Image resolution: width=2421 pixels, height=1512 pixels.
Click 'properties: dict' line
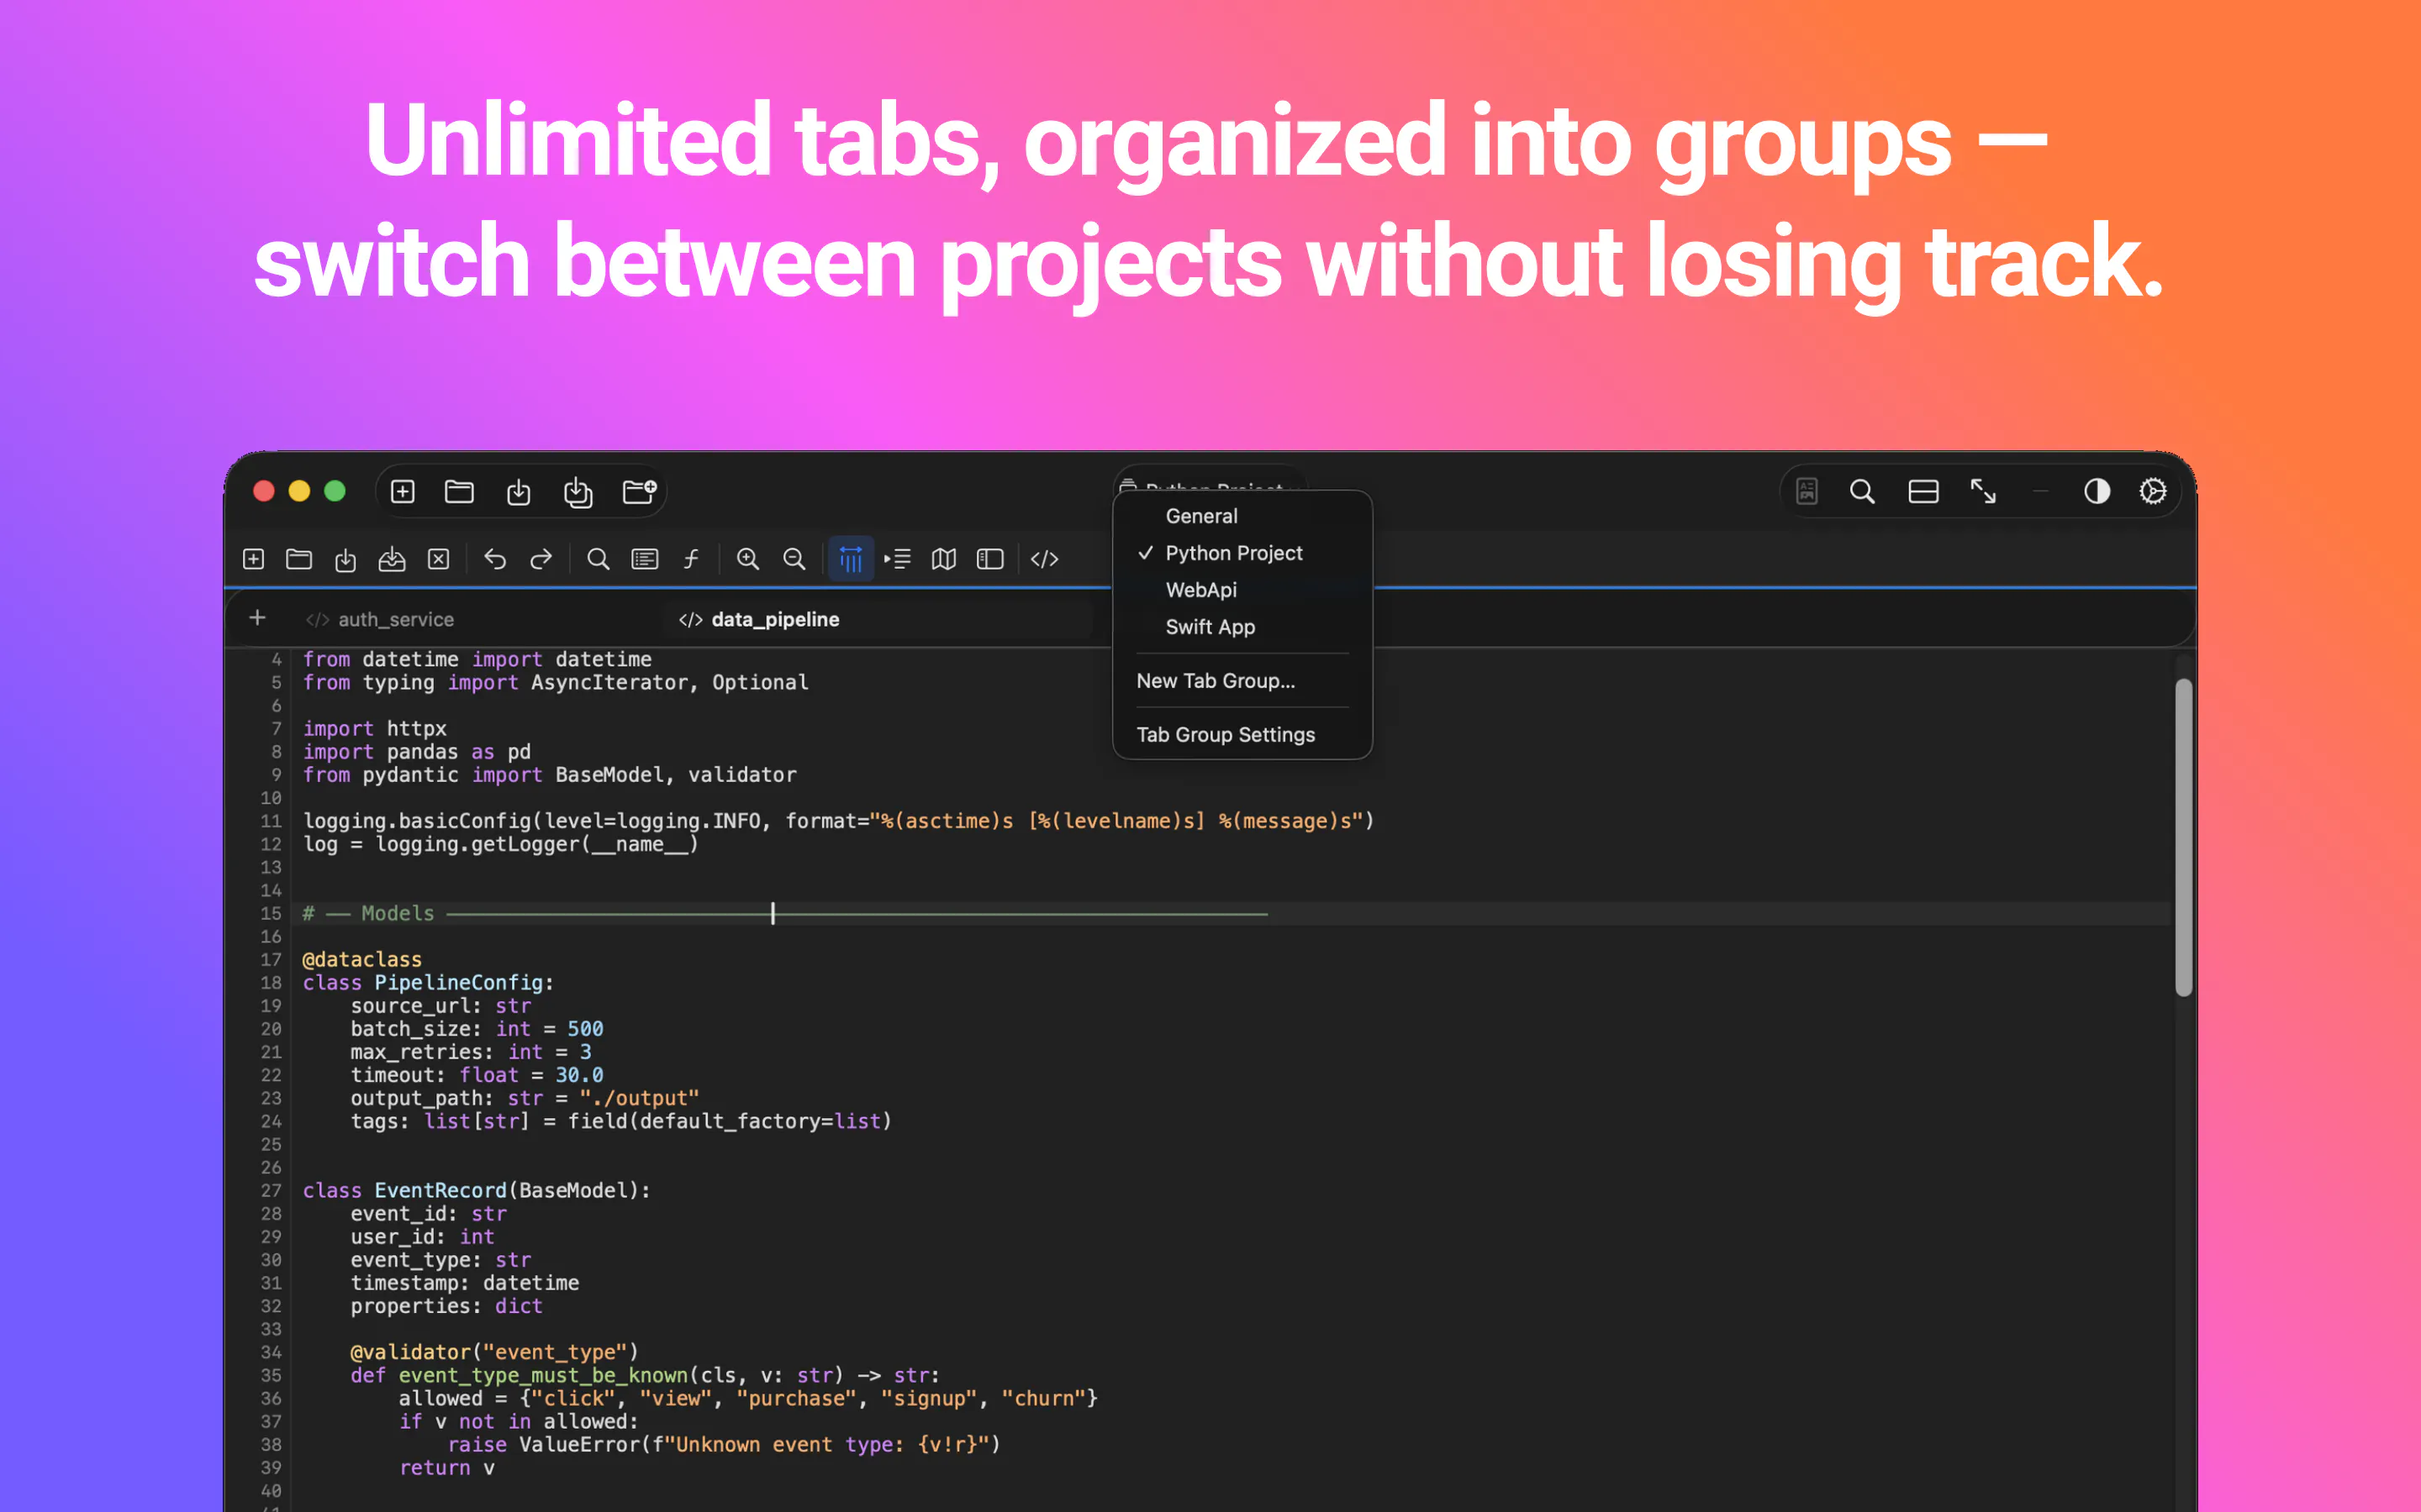coord(446,1306)
